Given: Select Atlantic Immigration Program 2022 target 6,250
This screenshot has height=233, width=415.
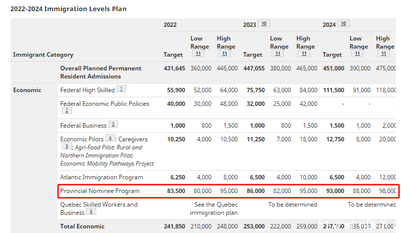Looking at the screenshot, I should coord(177,177).
